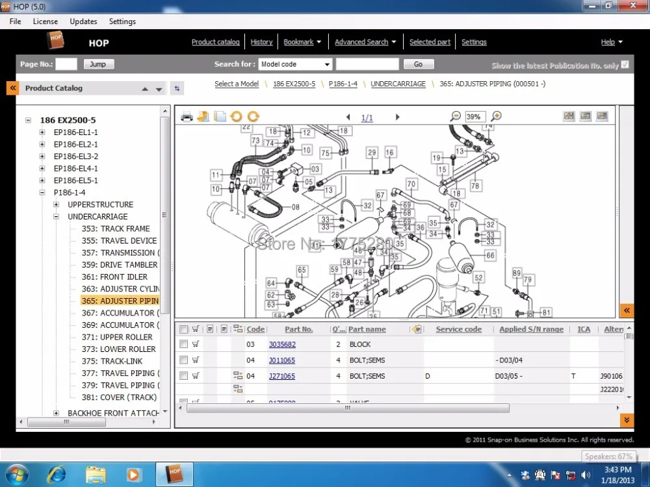This screenshot has height=487, width=650.
Task: Click the alternative-parts icon in J271065 row
Action: tap(238, 375)
